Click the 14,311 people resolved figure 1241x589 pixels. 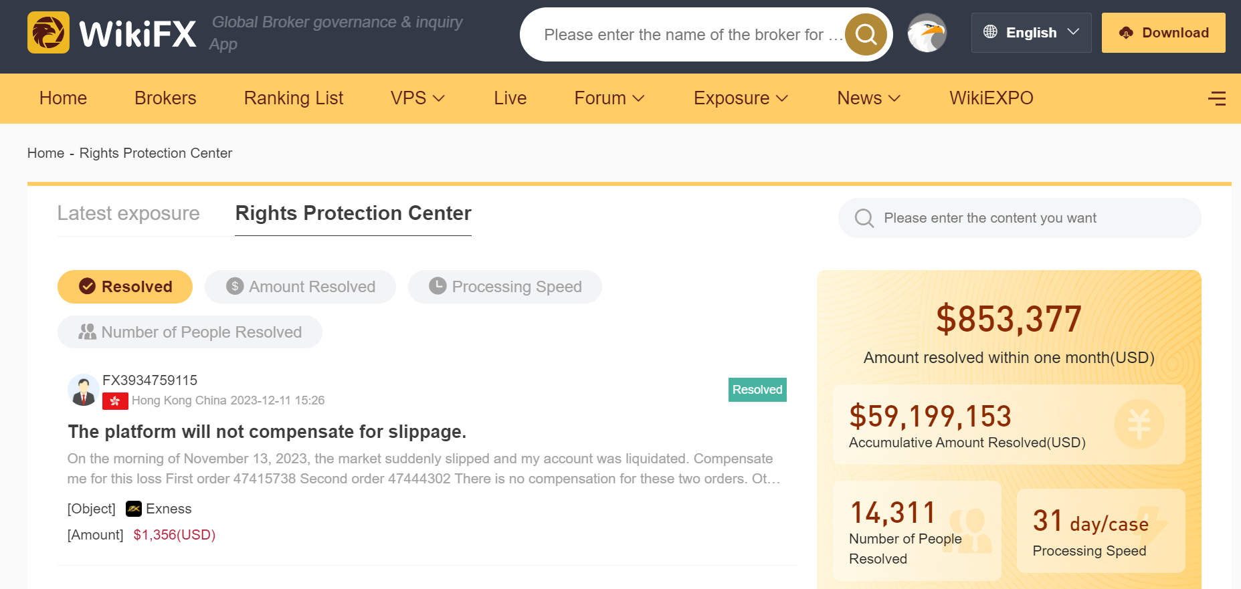click(892, 513)
